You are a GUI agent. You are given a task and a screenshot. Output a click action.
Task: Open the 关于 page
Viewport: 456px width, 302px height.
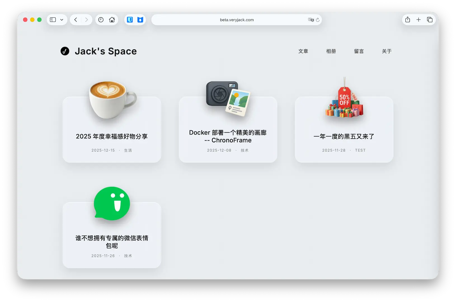pos(387,51)
